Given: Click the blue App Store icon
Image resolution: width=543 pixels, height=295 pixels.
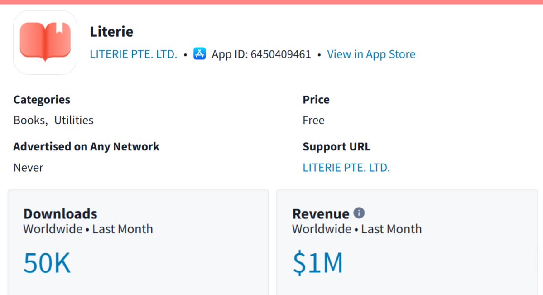Looking at the screenshot, I should tap(199, 54).
